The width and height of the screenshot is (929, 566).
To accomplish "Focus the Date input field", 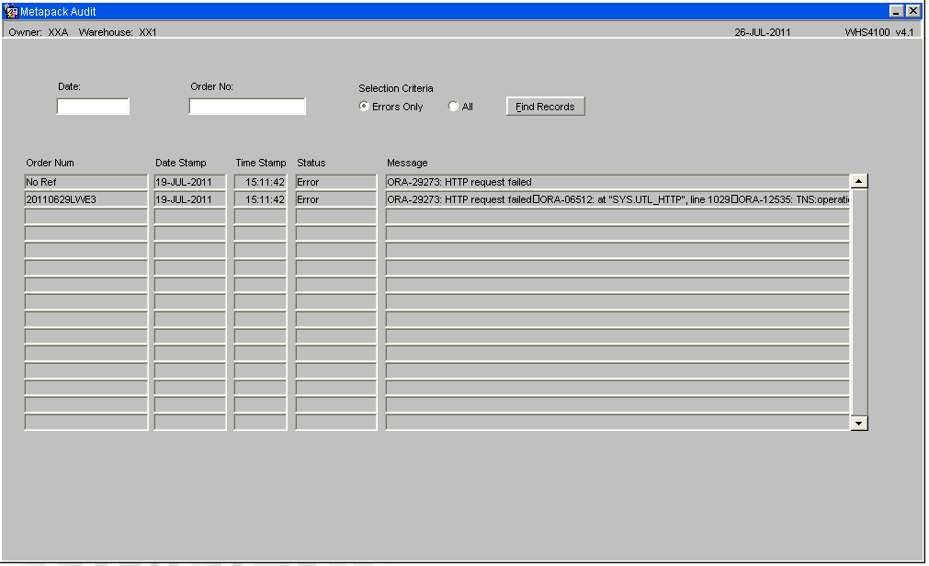I will (93, 106).
